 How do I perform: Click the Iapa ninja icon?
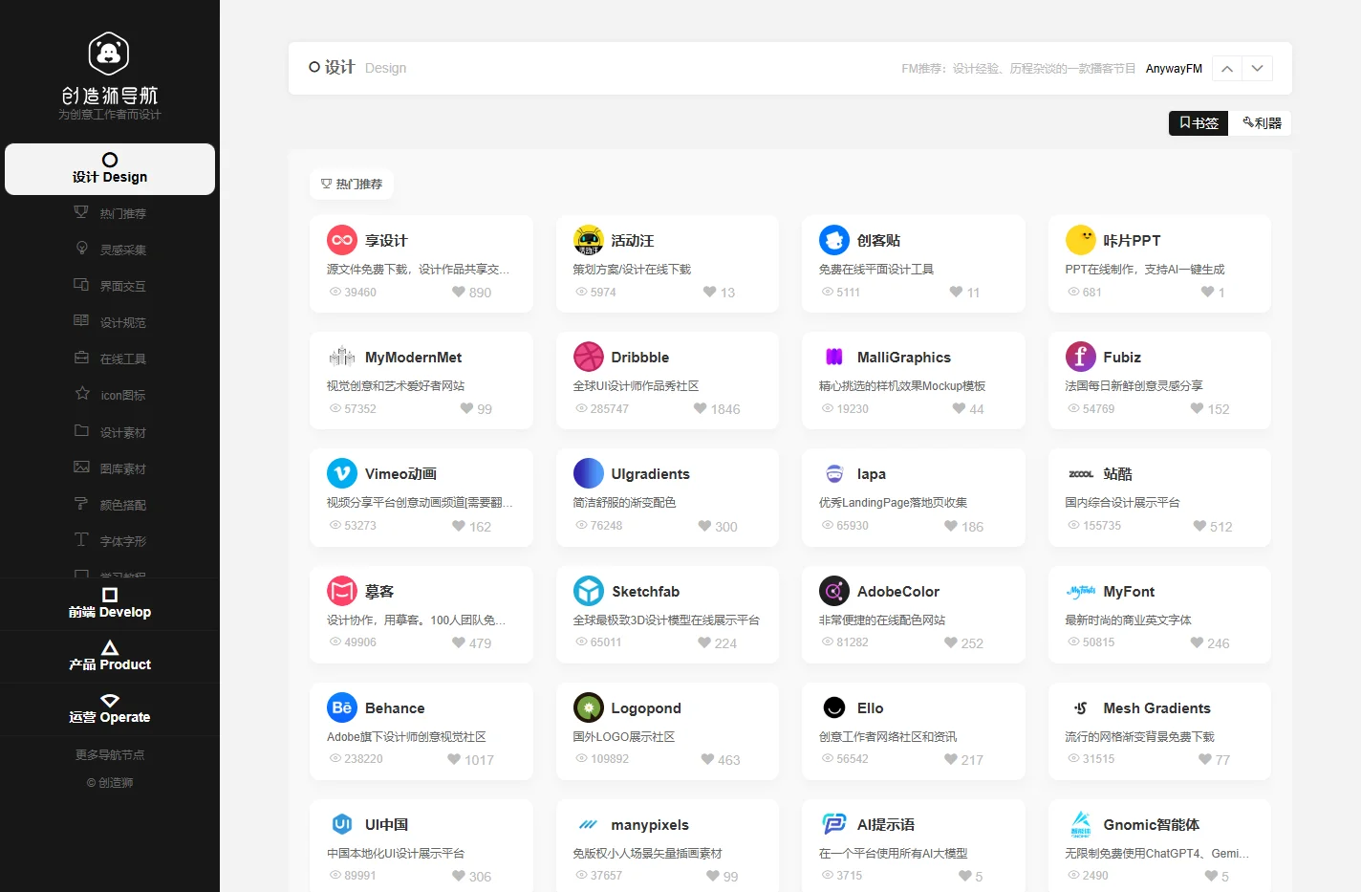click(x=834, y=473)
